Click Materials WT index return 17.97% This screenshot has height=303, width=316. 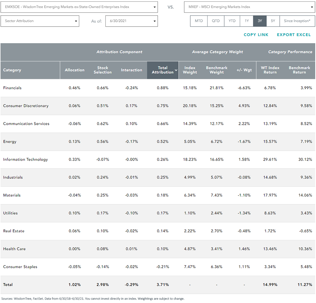(x=270, y=195)
